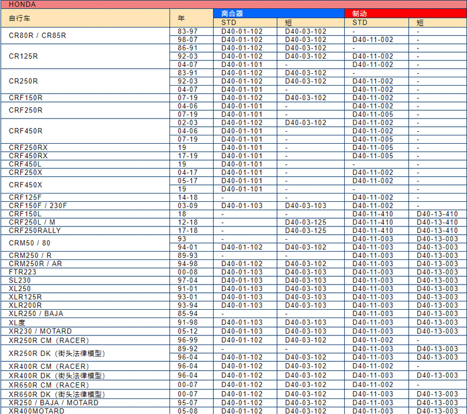467x414 pixels.
Task: Click year 07-19 in the CRF150R row
Action: [187, 98]
